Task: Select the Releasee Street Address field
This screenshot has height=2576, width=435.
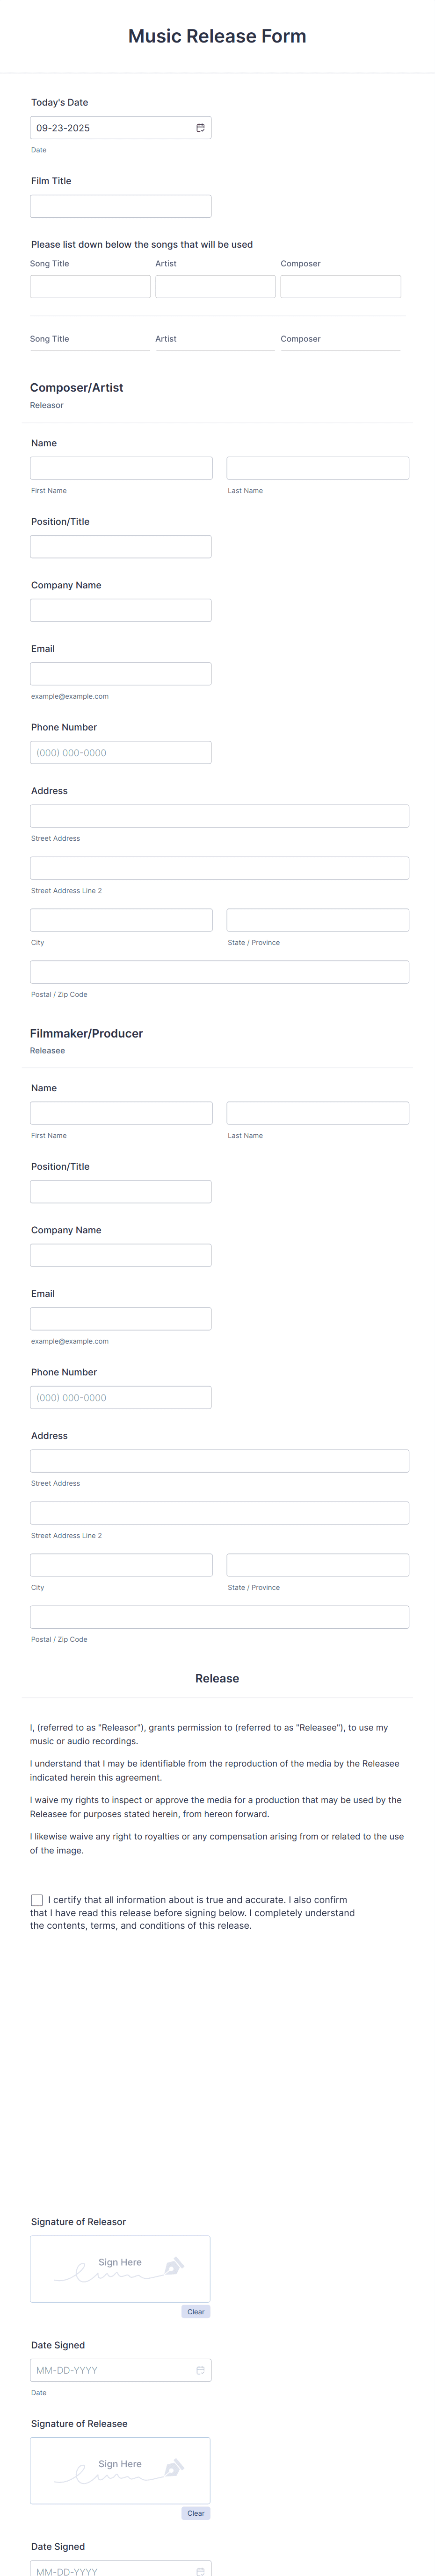Action: 219,1460
